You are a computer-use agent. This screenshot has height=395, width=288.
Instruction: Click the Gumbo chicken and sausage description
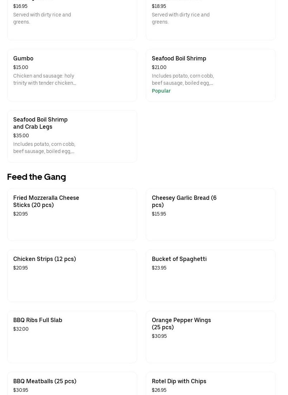click(x=44, y=79)
